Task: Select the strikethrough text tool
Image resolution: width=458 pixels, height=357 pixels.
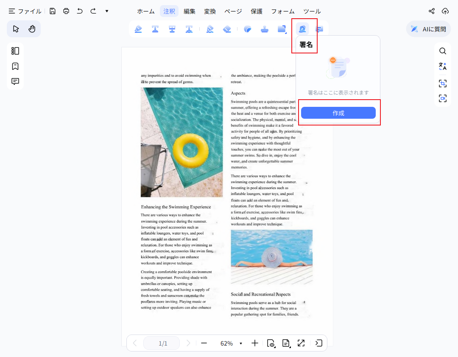Action: (x=172, y=29)
